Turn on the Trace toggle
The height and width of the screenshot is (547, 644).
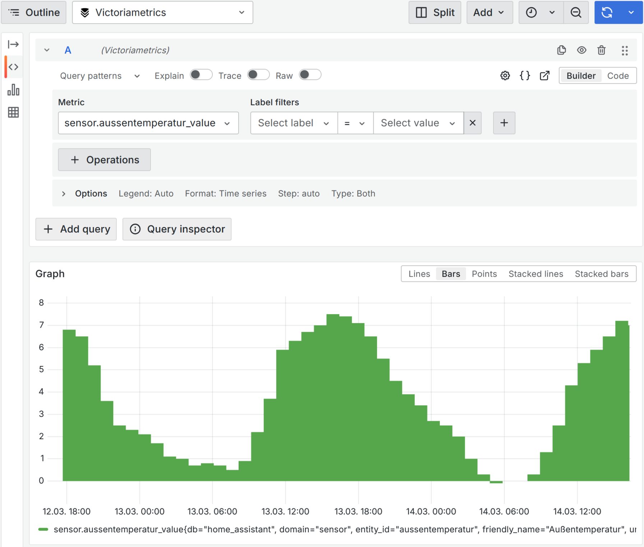coord(258,75)
